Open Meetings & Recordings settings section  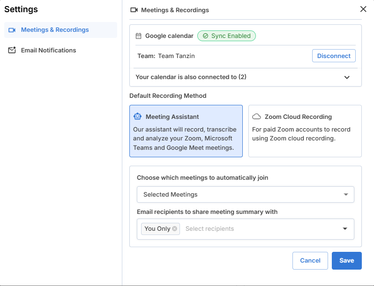pos(60,30)
